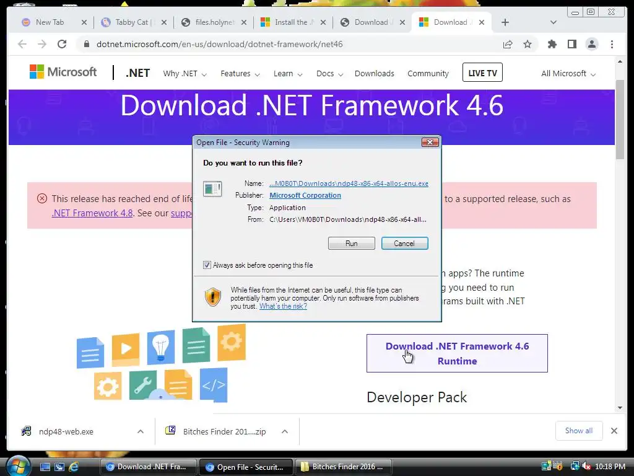Close the Security Warning dialog with X
Viewport: 634px width, 476px height.
tap(430, 142)
